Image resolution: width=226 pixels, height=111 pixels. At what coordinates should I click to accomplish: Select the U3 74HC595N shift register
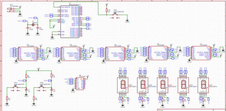click(115, 54)
